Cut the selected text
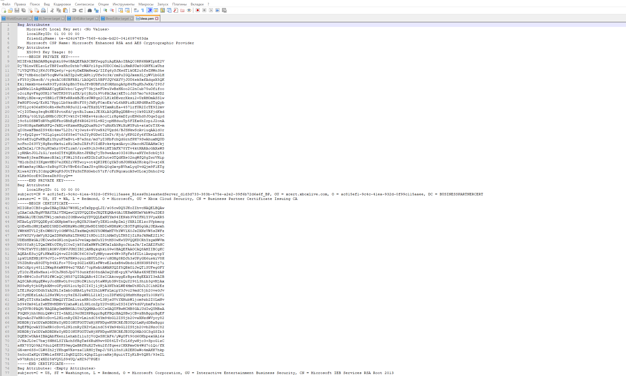 click(x=52, y=10)
